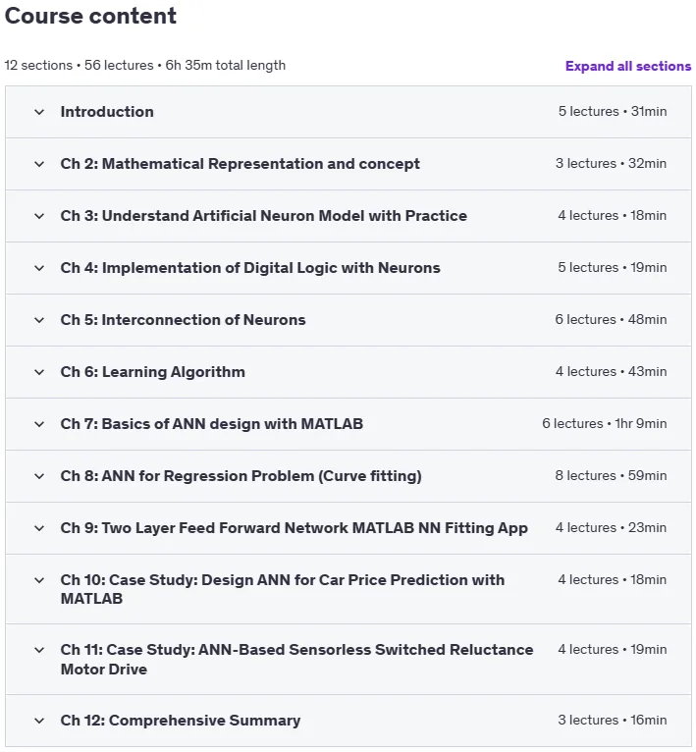The width and height of the screenshot is (696, 752).
Task: Select the Introduction section heading
Action: coord(107,112)
